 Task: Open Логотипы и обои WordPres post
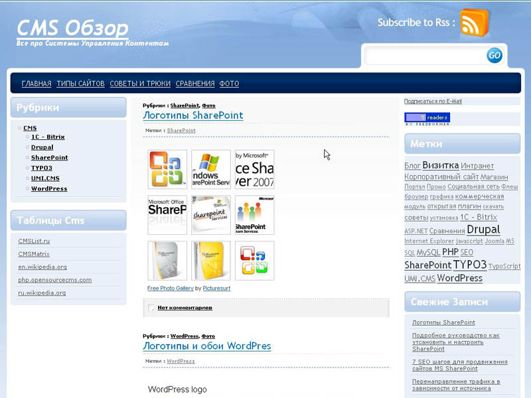point(207,346)
